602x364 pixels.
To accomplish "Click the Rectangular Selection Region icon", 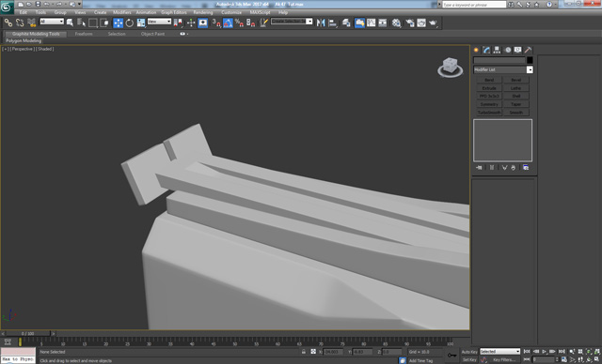I will point(93,23).
